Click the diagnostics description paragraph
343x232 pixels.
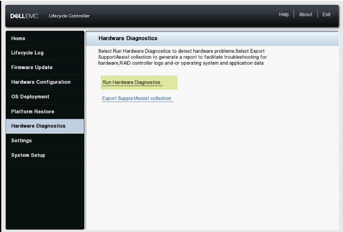click(x=183, y=57)
